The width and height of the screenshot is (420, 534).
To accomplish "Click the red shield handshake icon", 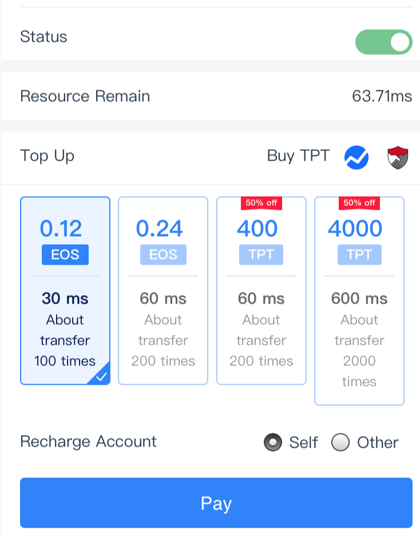I will (x=398, y=157).
